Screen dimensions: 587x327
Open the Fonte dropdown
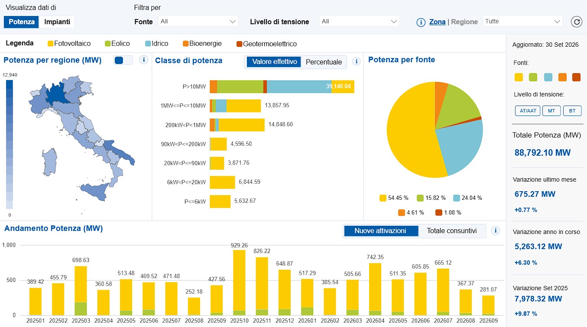click(198, 21)
